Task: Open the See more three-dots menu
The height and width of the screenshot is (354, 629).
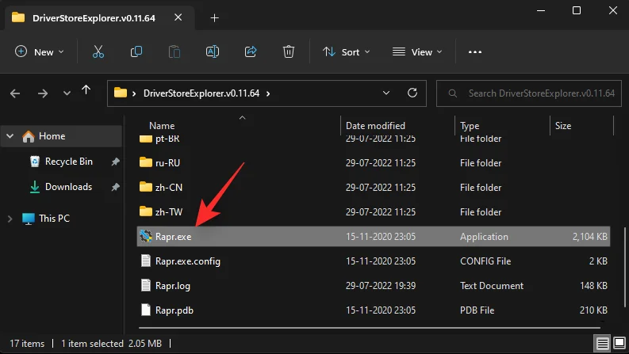Action: (x=475, y=52)
